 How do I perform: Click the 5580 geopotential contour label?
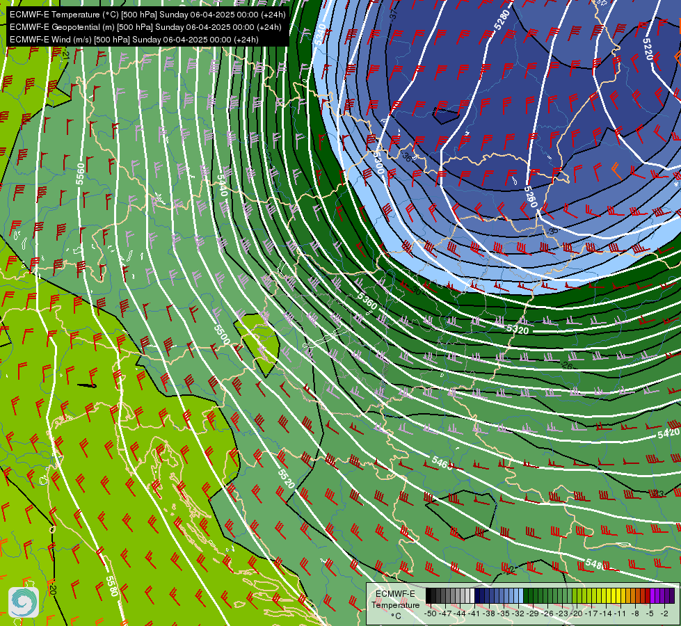coord(112,586)
